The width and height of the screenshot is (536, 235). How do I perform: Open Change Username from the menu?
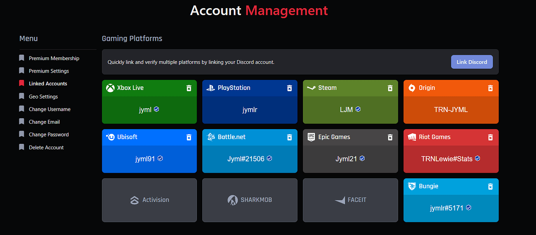coord(50,109)
